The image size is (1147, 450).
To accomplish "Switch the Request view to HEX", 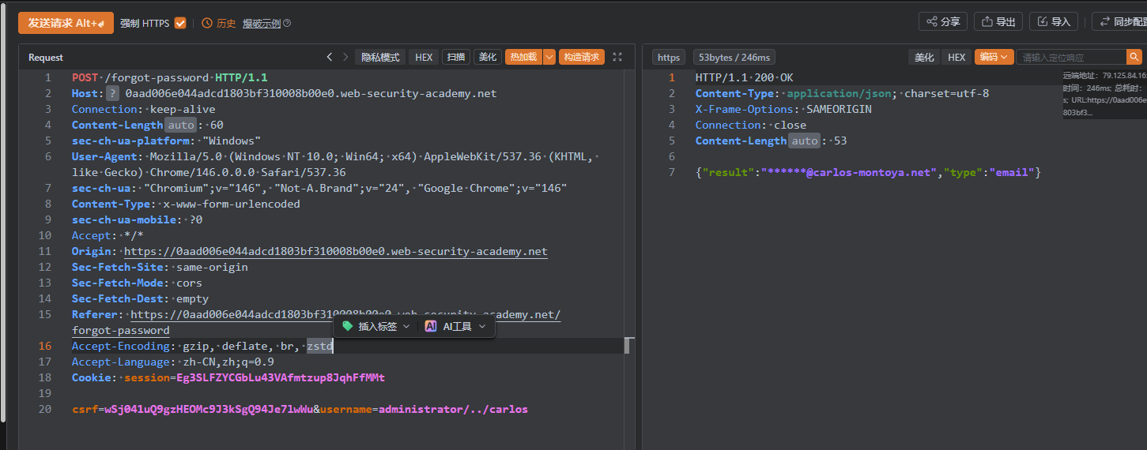I will point(424,57).
